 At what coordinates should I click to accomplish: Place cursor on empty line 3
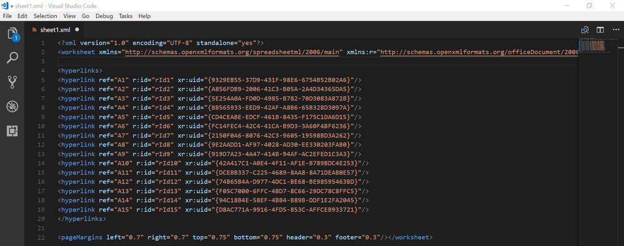317,61
